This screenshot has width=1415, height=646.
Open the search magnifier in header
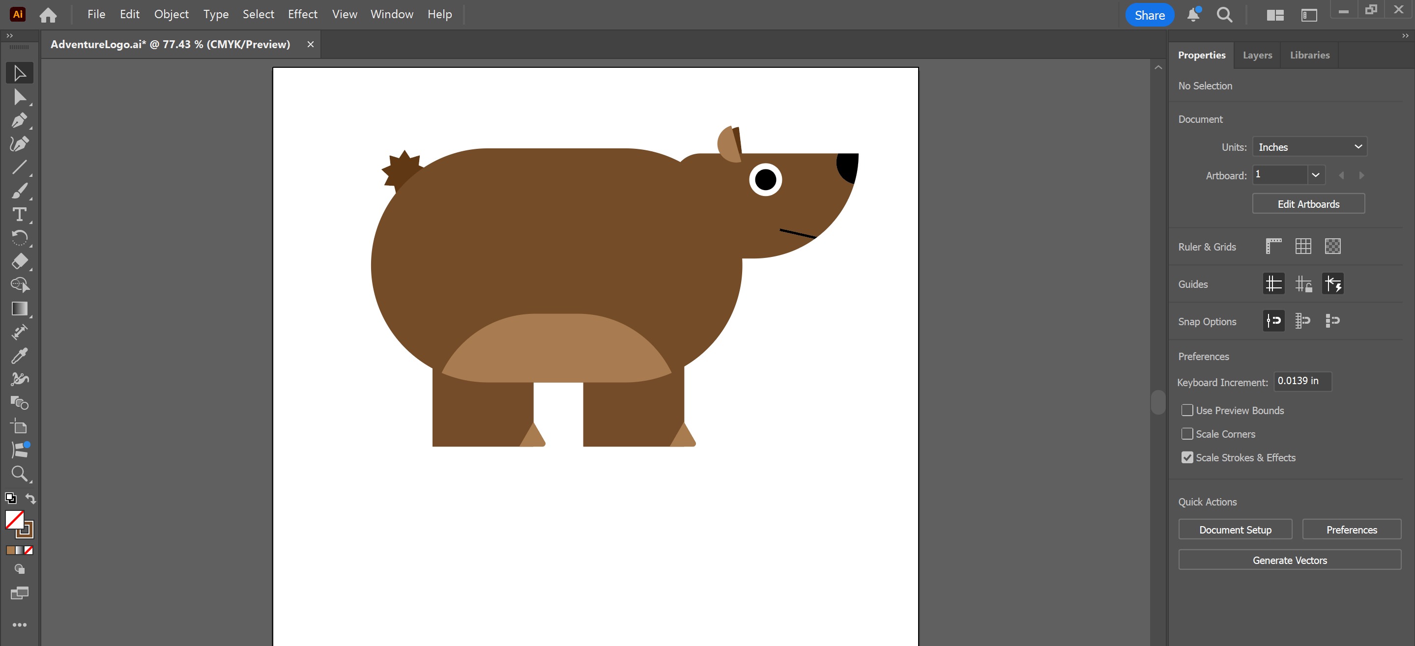tap(1224, 15)
